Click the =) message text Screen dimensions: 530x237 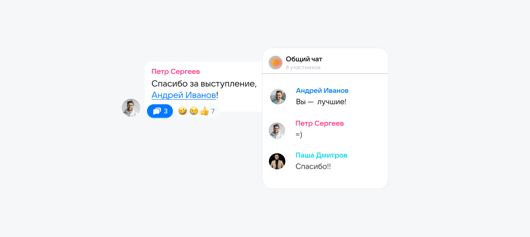point(299,135)
